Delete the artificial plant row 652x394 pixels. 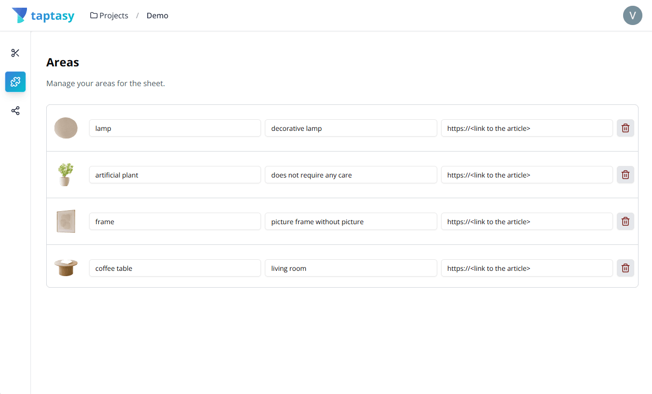point(625,175)
